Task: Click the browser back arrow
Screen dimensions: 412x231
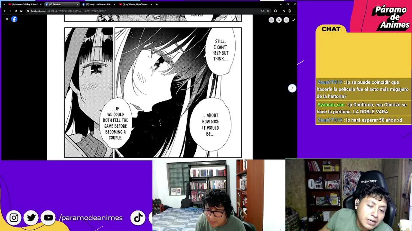Action: pos(5,11)
